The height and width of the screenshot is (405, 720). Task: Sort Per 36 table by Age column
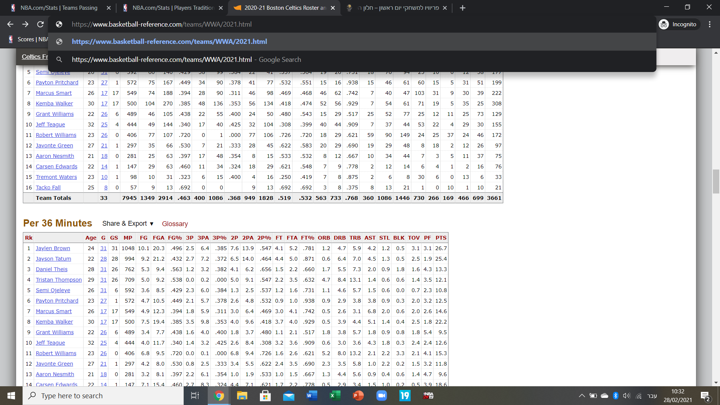click(91, 238)
